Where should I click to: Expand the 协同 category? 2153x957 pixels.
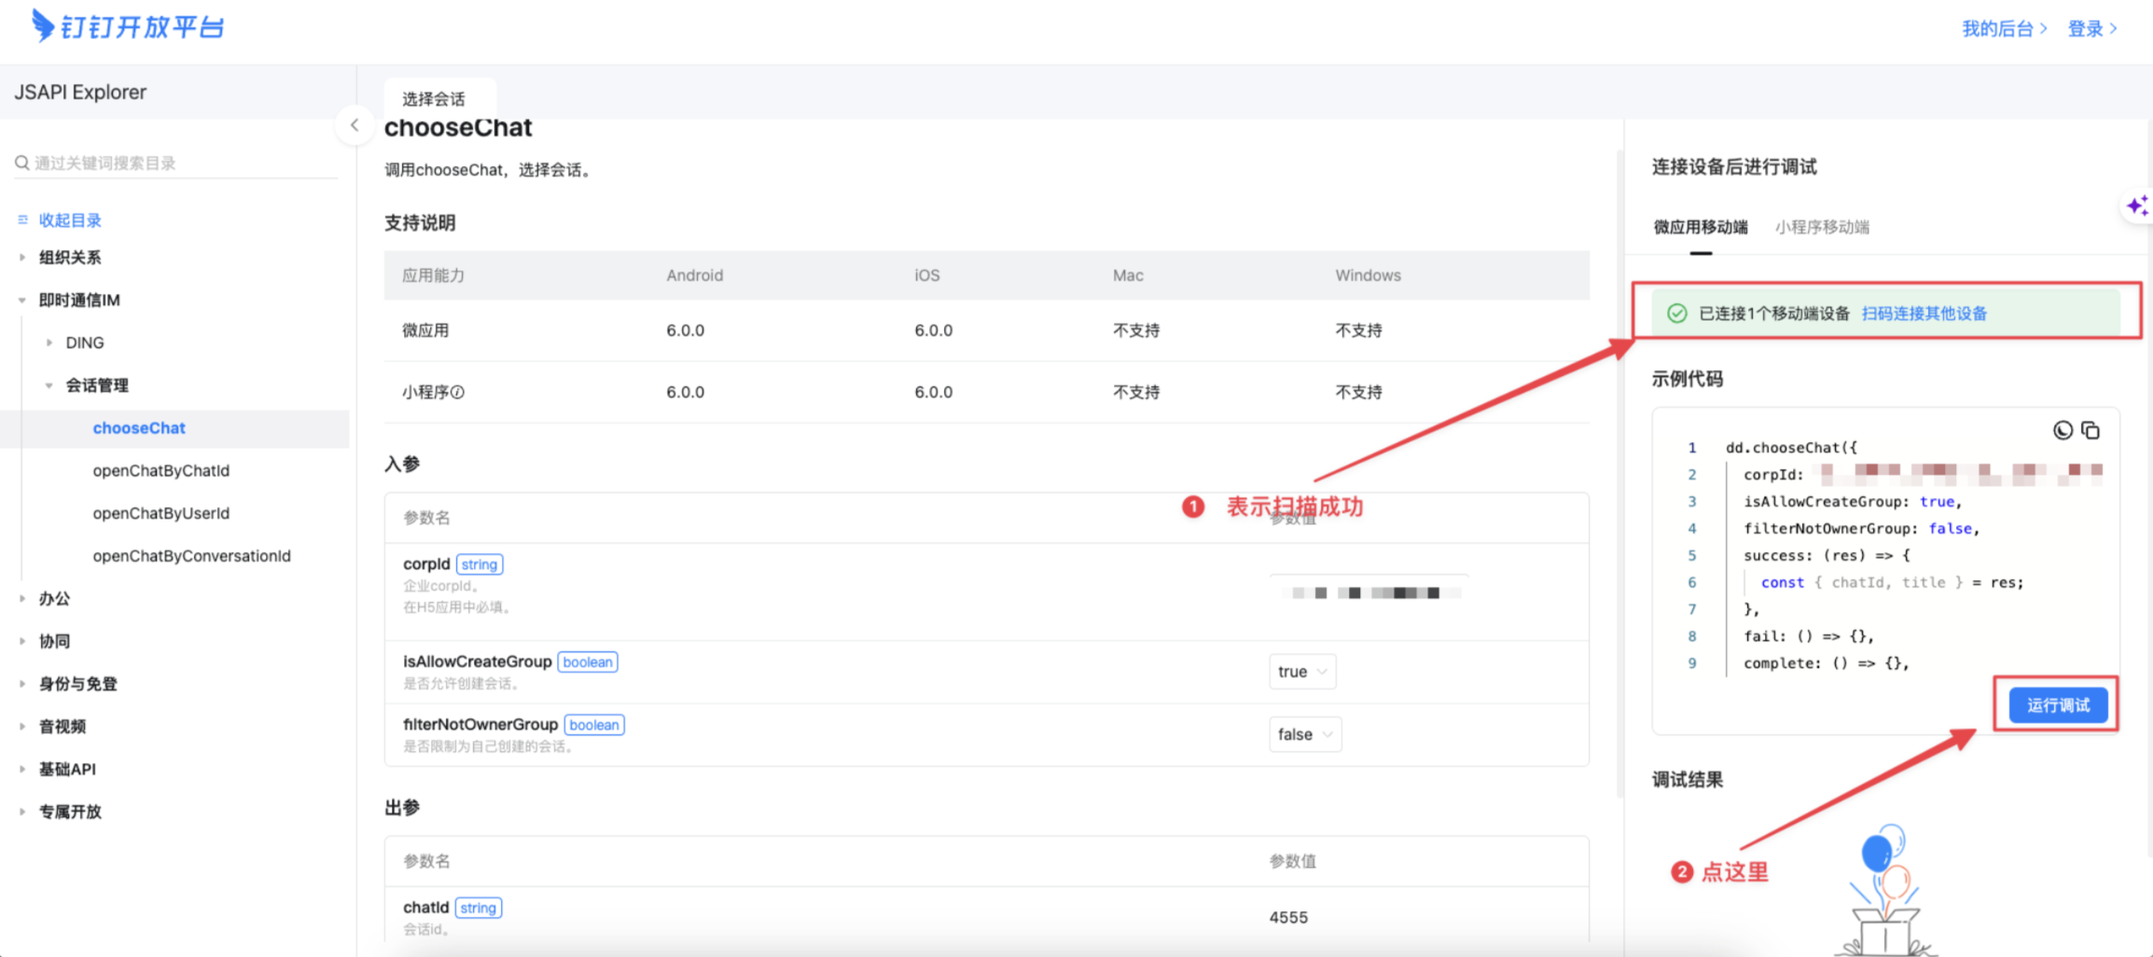(x=22, y=641)
